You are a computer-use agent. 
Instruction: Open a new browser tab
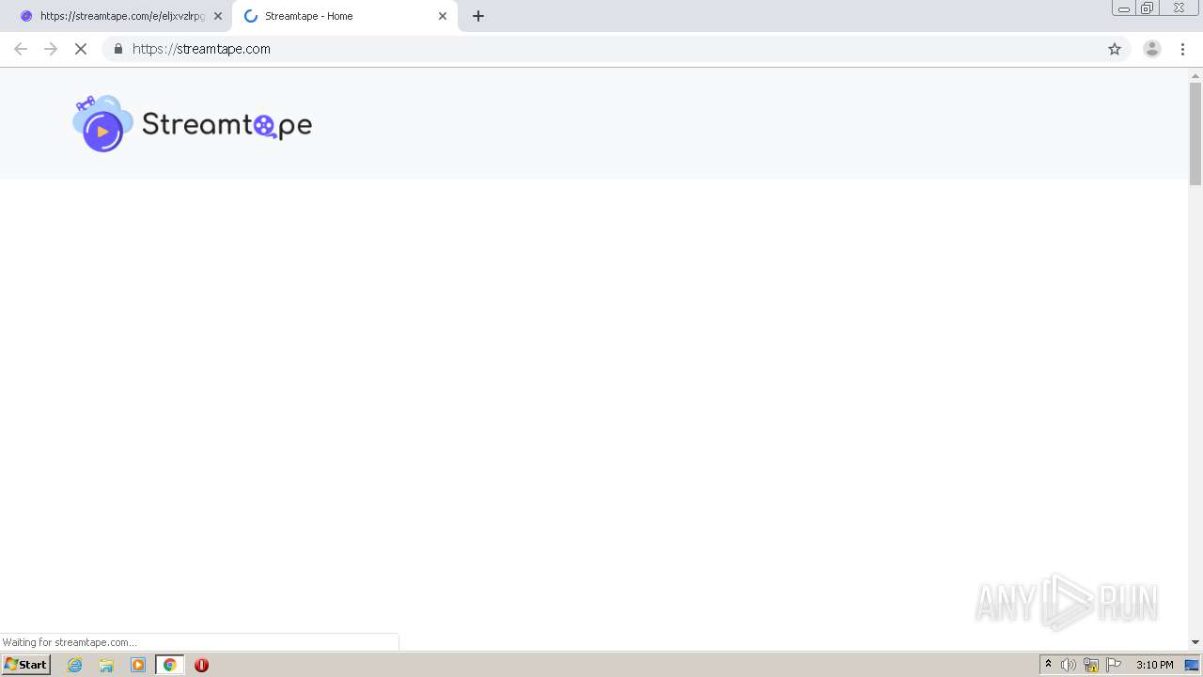coord(478,16)
